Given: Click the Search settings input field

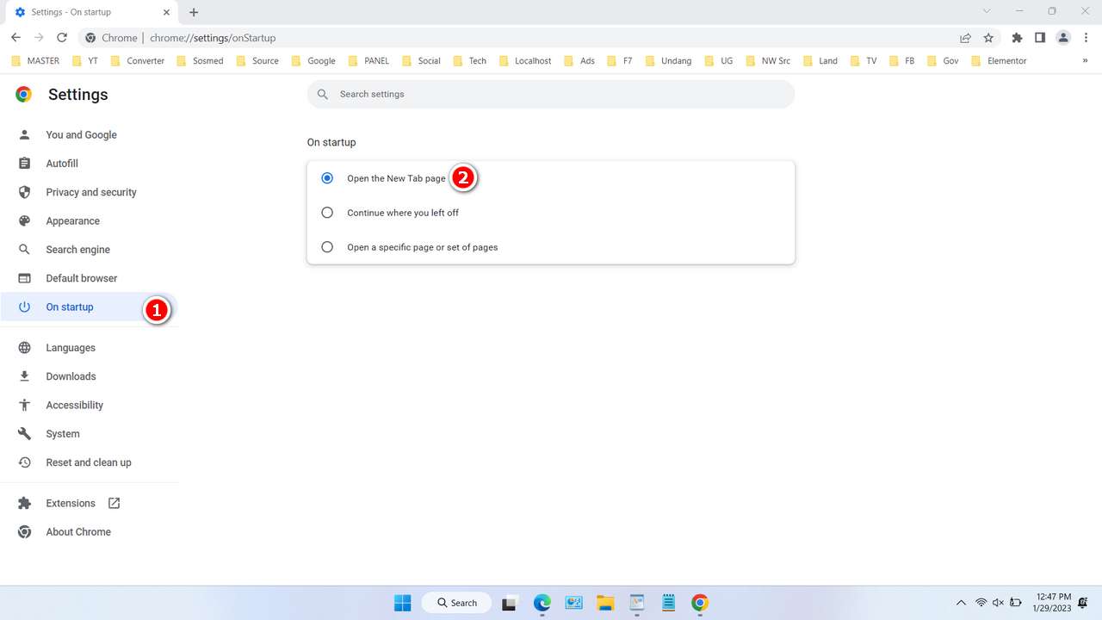Looking at the screenshot, I should click(x=551, y=94).
